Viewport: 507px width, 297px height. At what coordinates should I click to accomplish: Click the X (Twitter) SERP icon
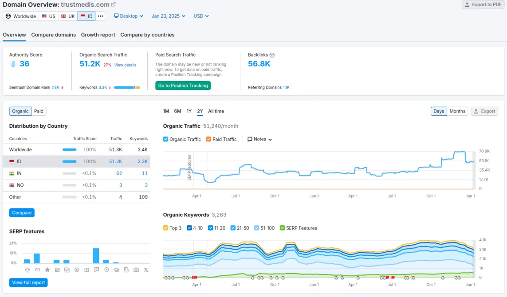click(146, 270)
